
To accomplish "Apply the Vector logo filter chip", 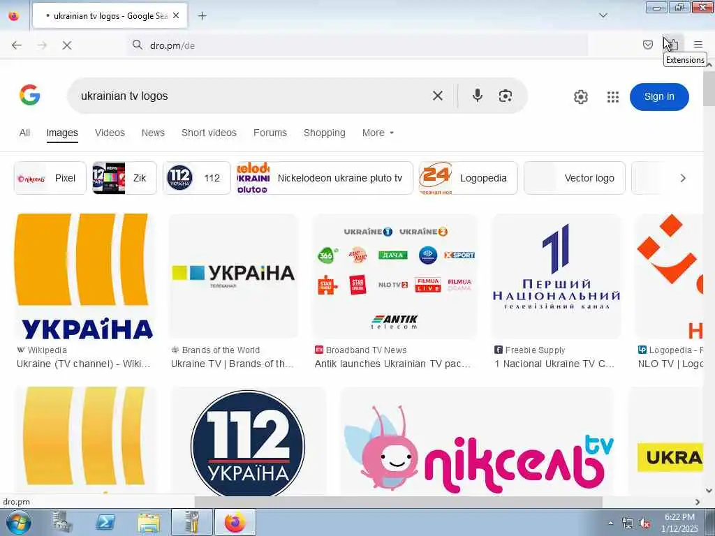I will pyautogui.click(x=575, y=178).
